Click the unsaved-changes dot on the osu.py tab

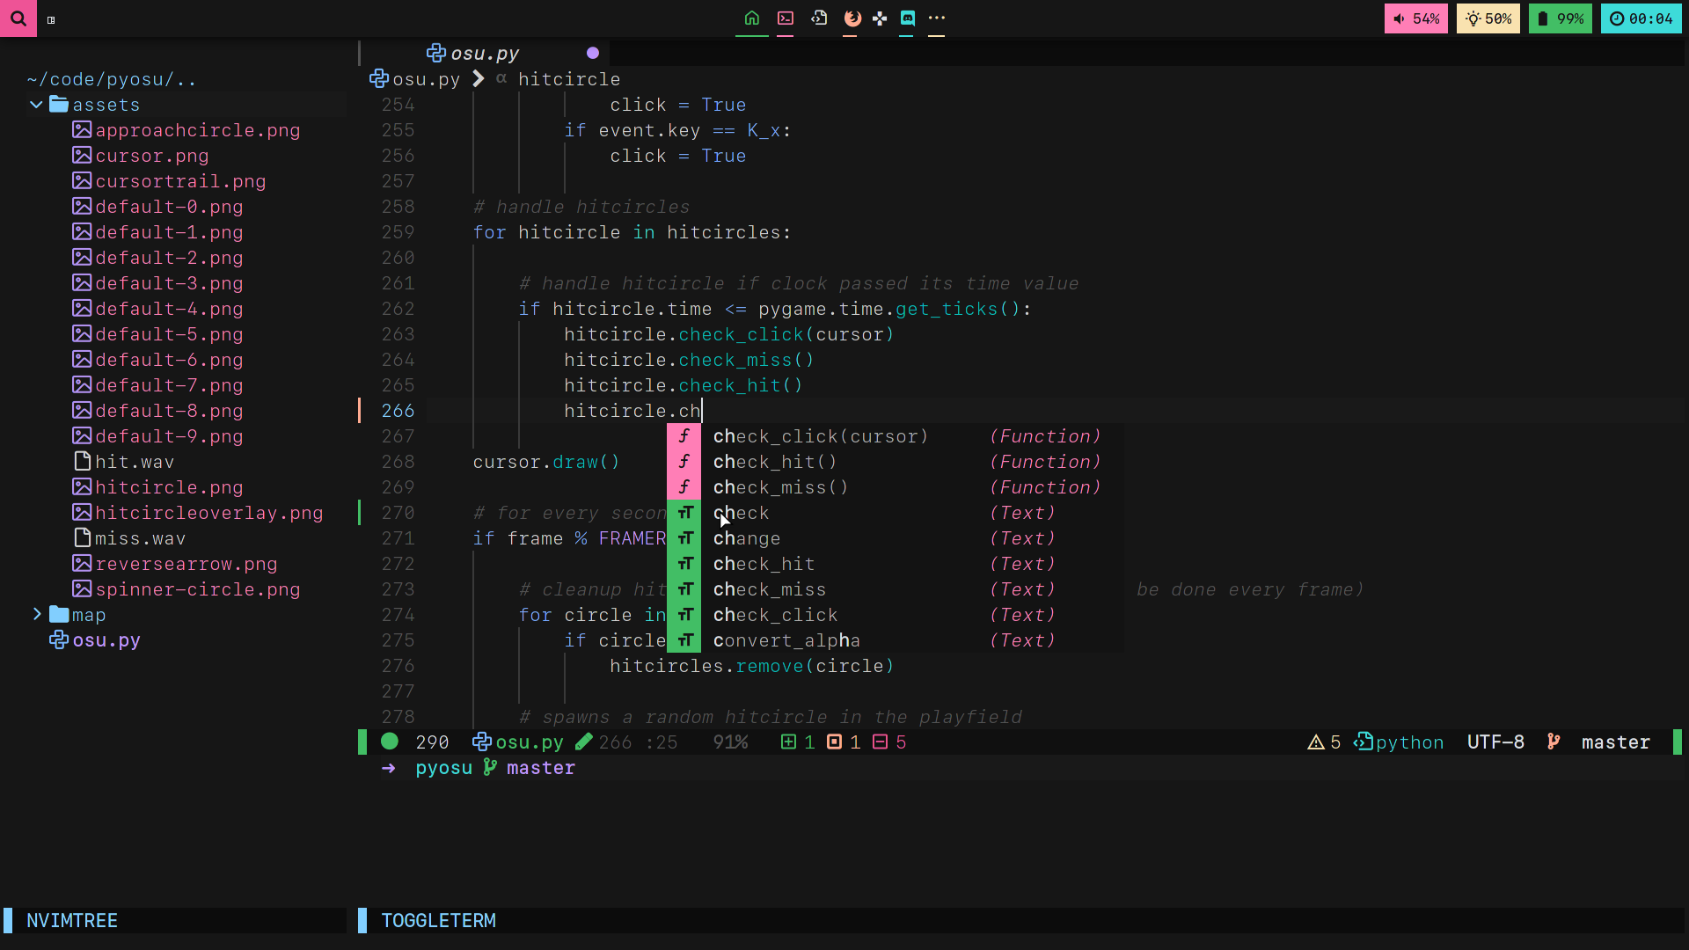click(x=593, y=54)
